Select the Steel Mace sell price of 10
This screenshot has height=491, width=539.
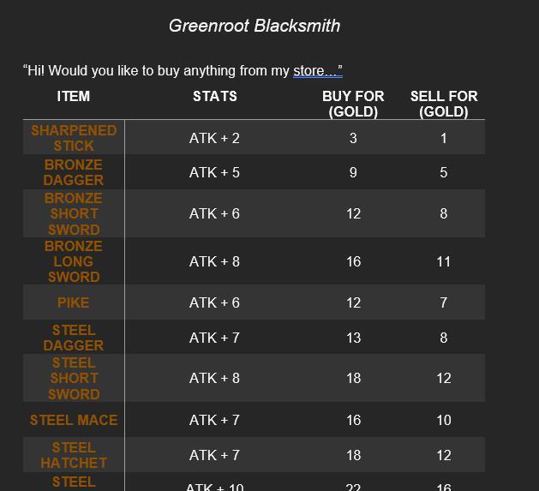pyautogui.click(x=444, y=420)
